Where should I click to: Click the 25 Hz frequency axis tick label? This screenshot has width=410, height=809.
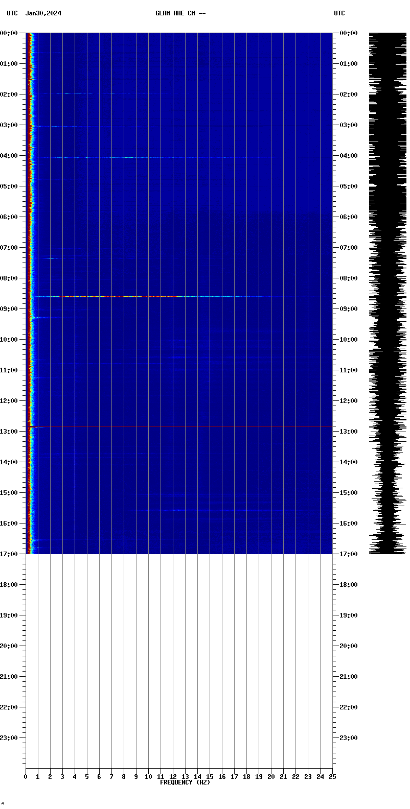coord(332,777)
